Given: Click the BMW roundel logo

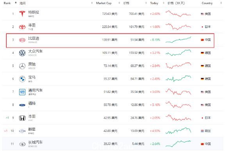Looking at the screenshot, I should [22, 79].
